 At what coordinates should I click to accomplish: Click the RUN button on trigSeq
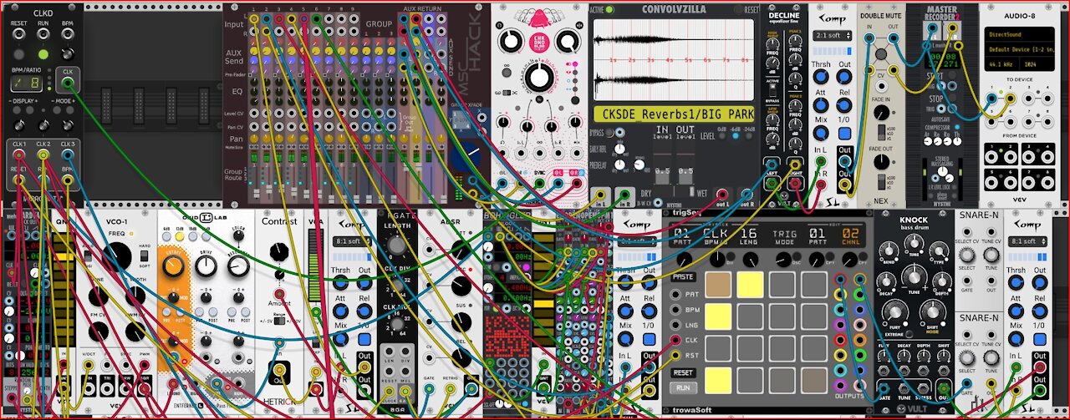(x=682, y=388)
